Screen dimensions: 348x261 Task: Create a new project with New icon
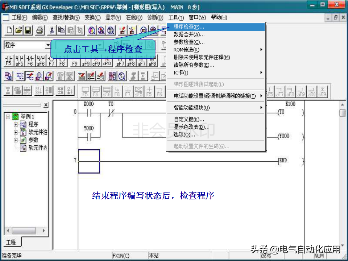point(9,30)
